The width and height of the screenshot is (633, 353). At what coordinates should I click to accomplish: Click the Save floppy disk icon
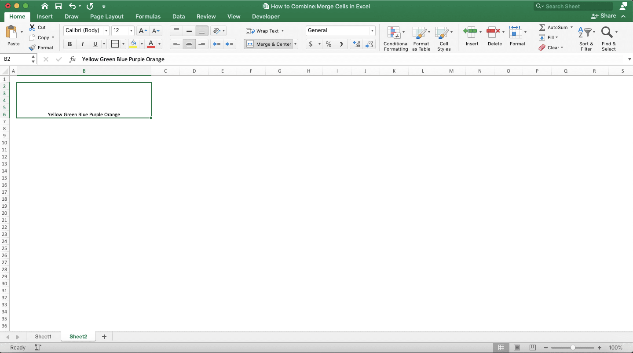coord(59,6)
